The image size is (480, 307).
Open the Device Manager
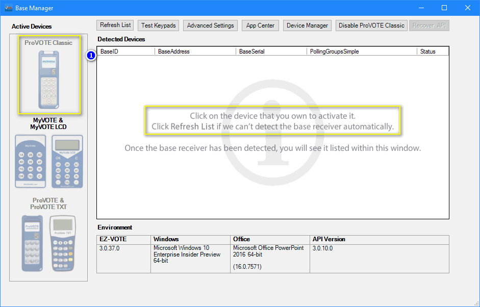[307, 25]
